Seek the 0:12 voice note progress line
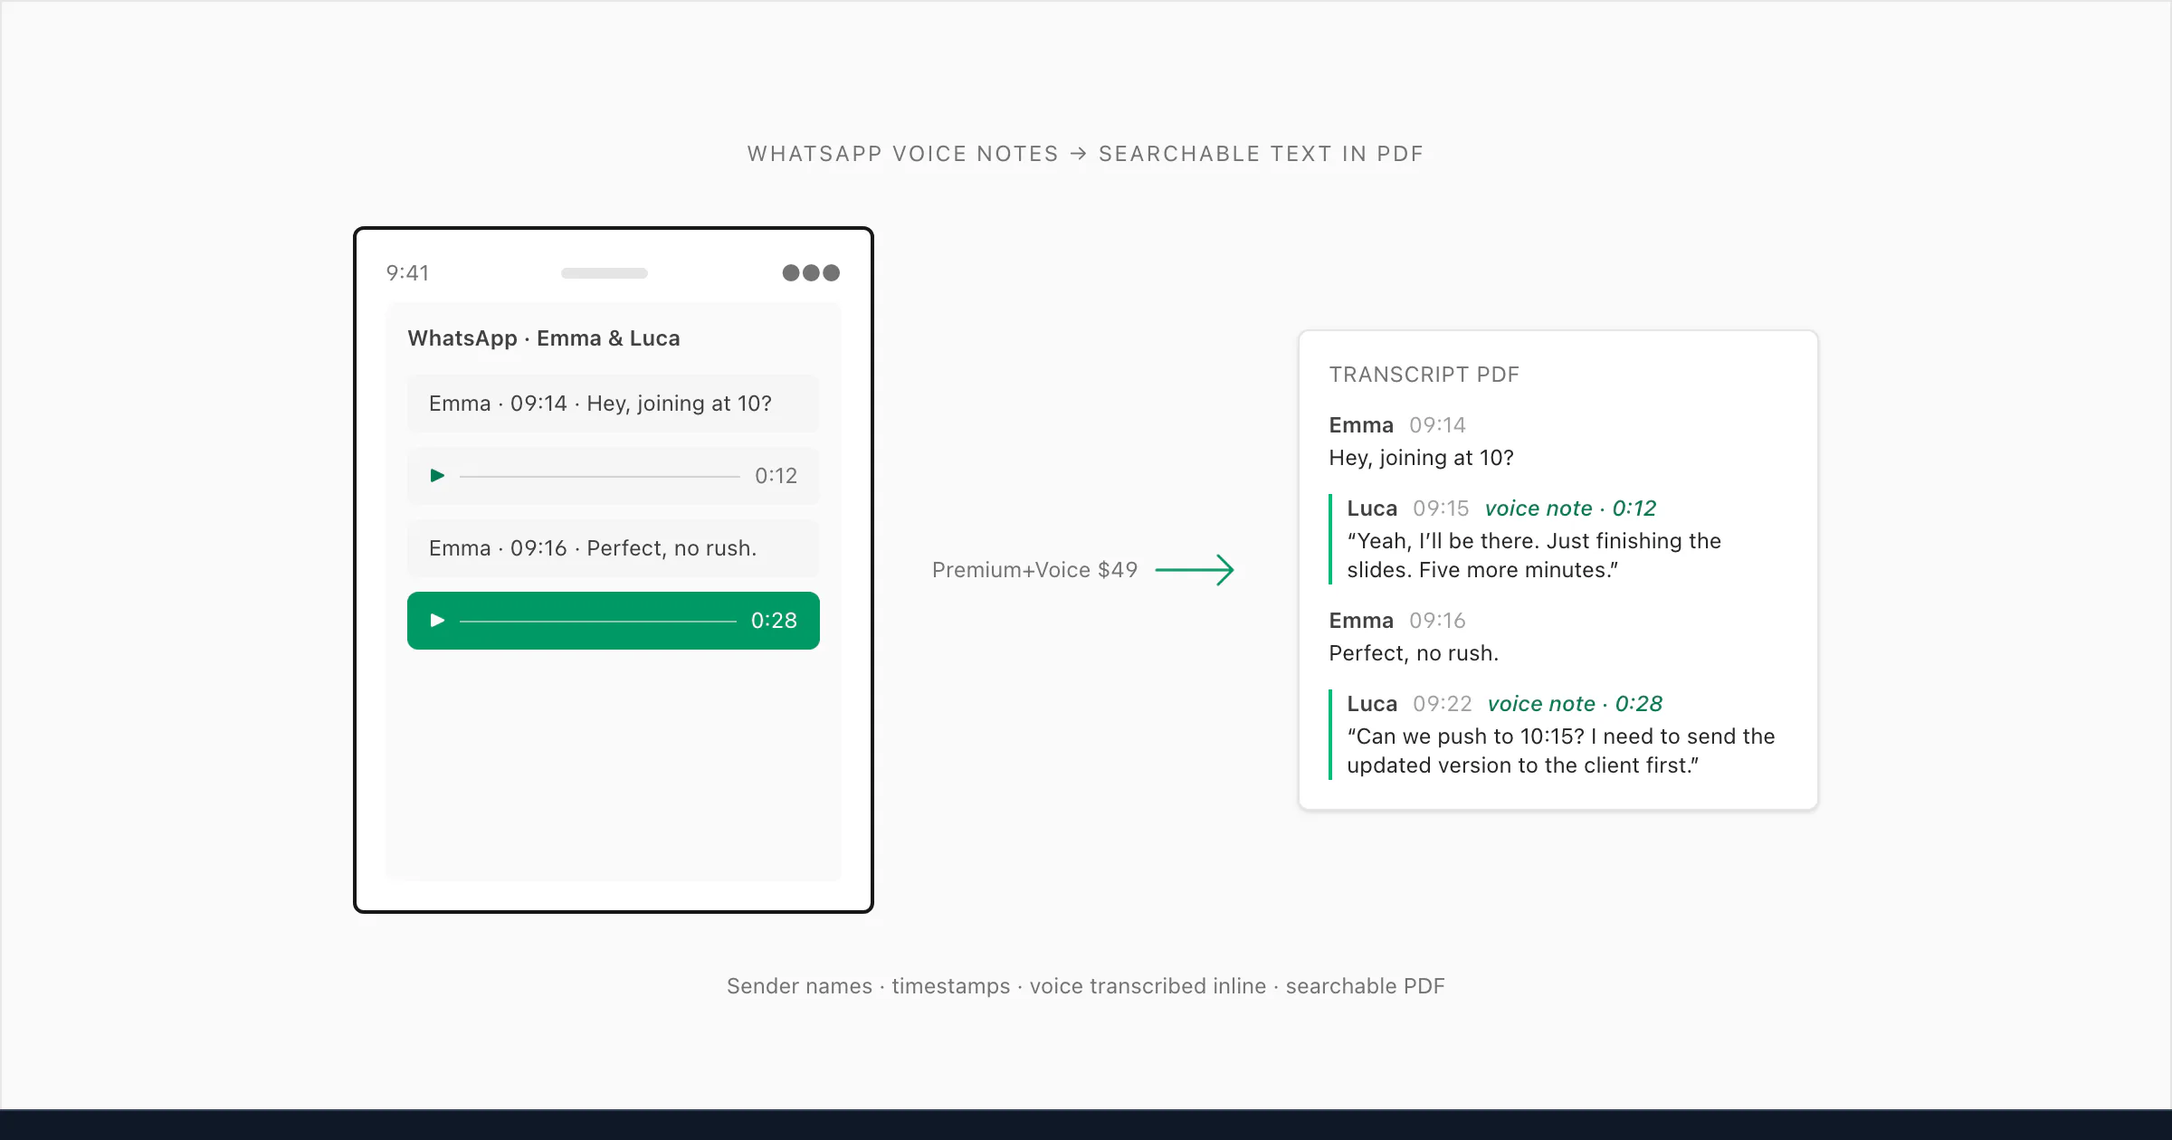Image resolution: width=2172 pixels, height=1140 pixels. tap(599, 476)
